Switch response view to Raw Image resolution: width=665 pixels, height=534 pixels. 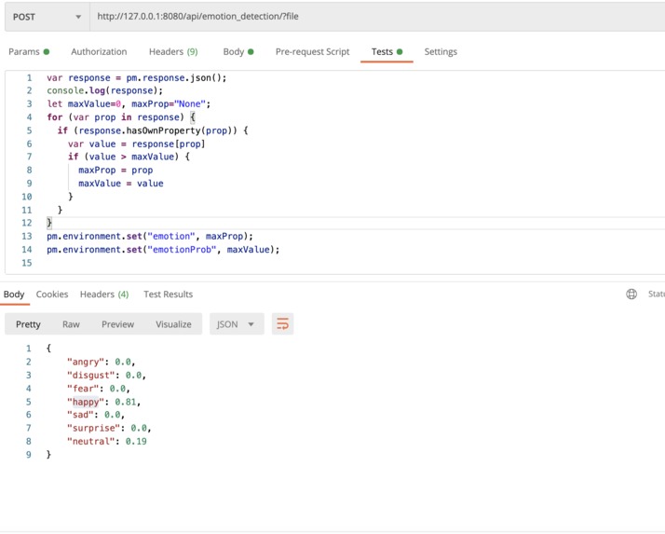click(x=71, y=324)
